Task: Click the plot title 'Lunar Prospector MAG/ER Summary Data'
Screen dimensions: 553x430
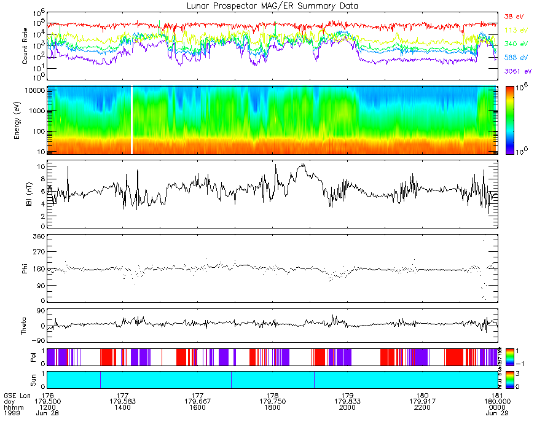Action: click(x=272, y=6)
